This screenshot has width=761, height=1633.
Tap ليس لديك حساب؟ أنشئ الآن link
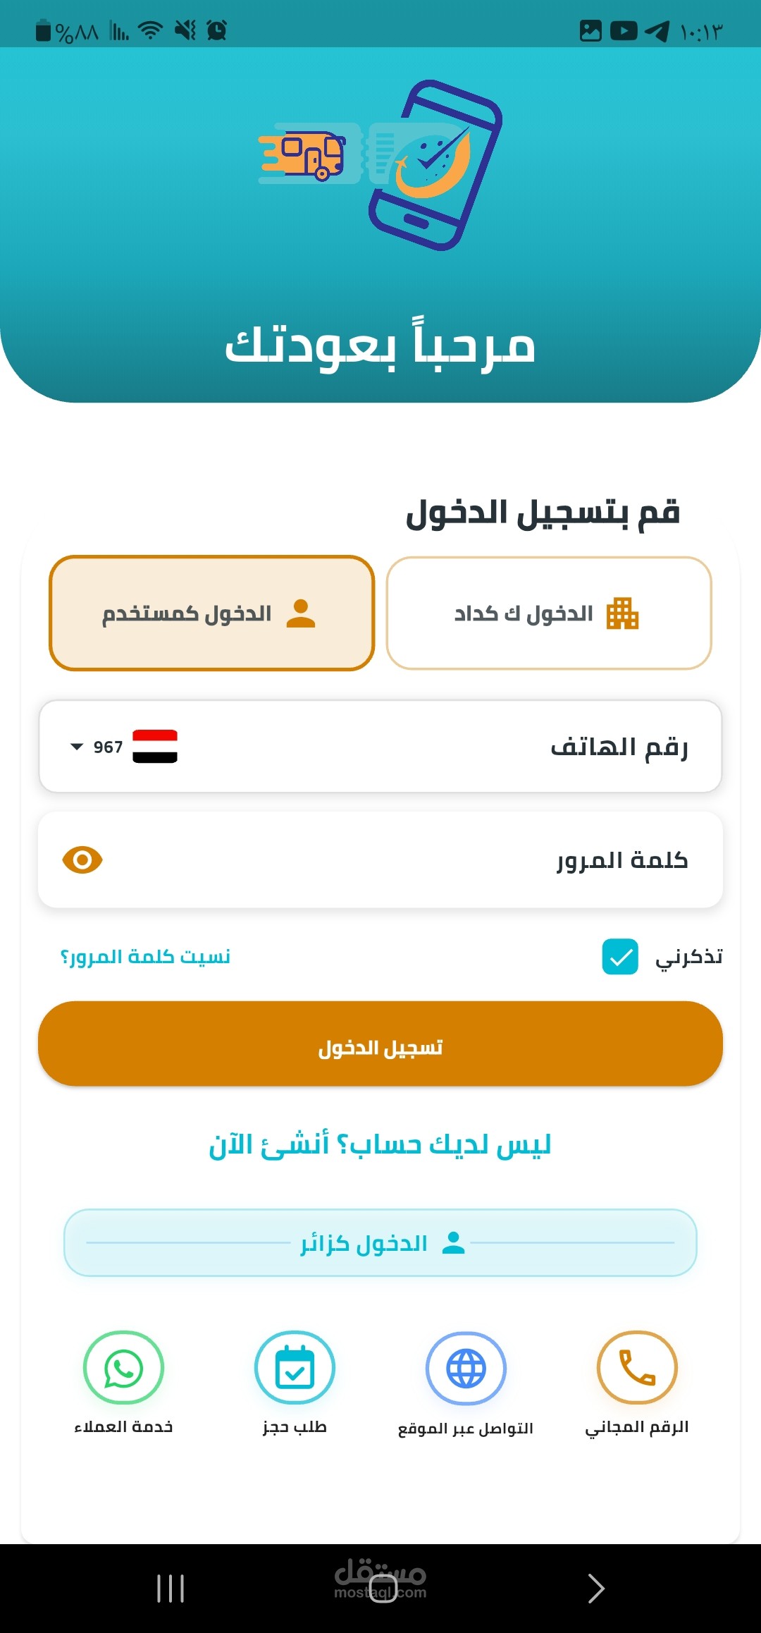380,1145
